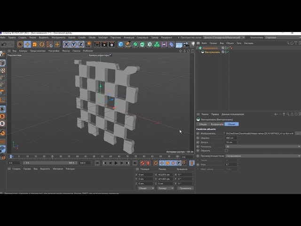The width and height of the screenshot is (301, 226).
Task: Toggle the Z axis lock
Action: pyautogui.click(x=81, y=44)
